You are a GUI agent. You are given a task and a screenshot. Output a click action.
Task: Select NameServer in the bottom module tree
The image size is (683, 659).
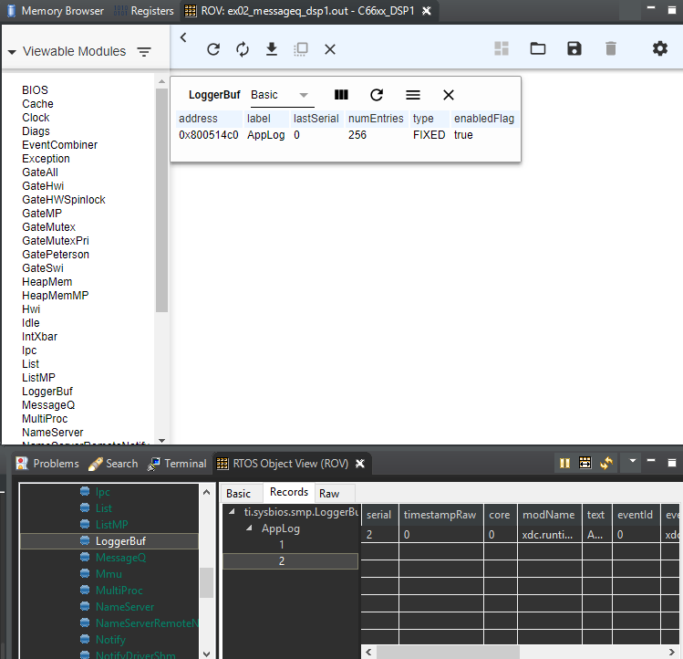(x=125, y=607)
